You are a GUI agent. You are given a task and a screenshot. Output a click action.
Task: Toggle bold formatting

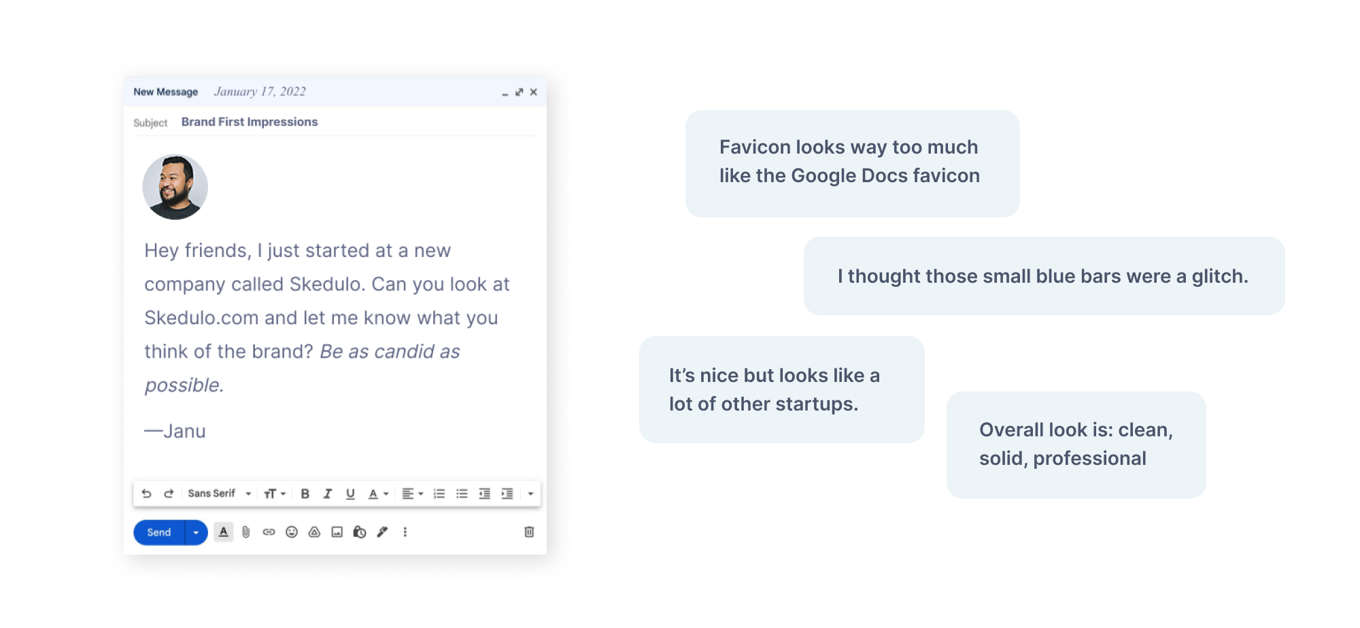(305, 494)
